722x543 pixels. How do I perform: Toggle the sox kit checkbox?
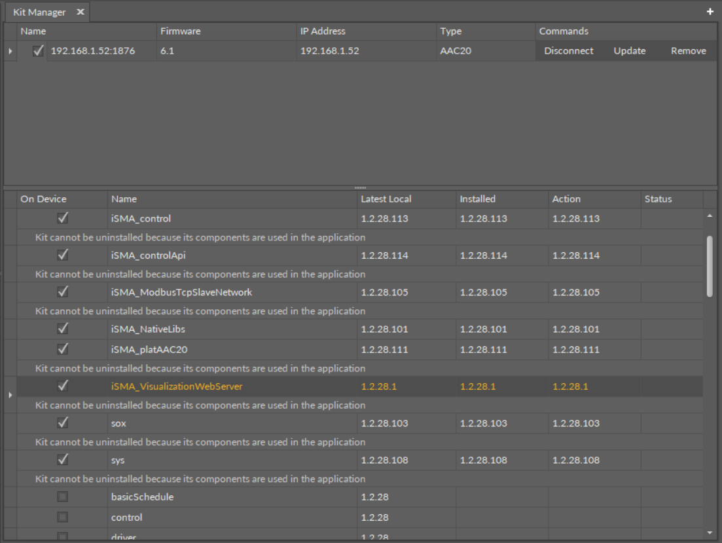[x=63, y=423]
